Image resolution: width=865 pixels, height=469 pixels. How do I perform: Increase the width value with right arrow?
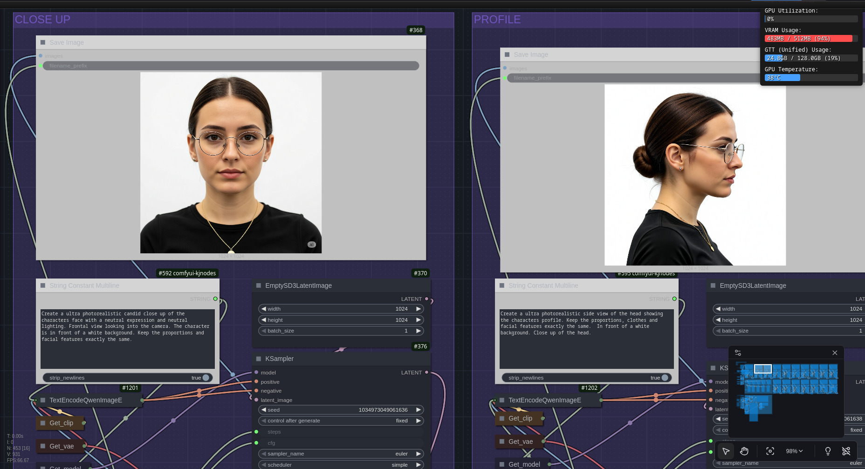click(x=419, y=309)
